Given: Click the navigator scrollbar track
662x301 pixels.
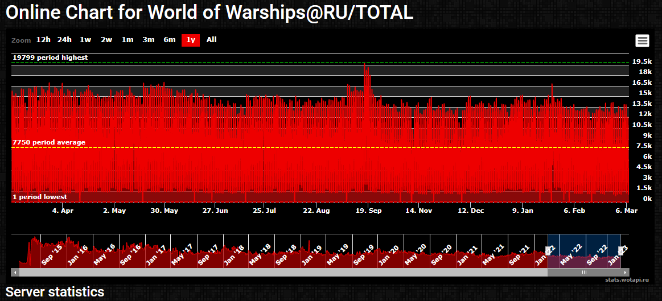Looking at the screenshot, I should pyautogui.click(x=283, y=273).
